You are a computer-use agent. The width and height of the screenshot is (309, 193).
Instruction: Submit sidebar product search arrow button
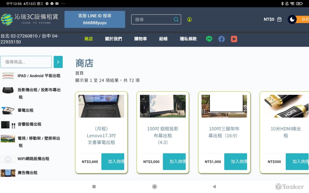(58, 62)
